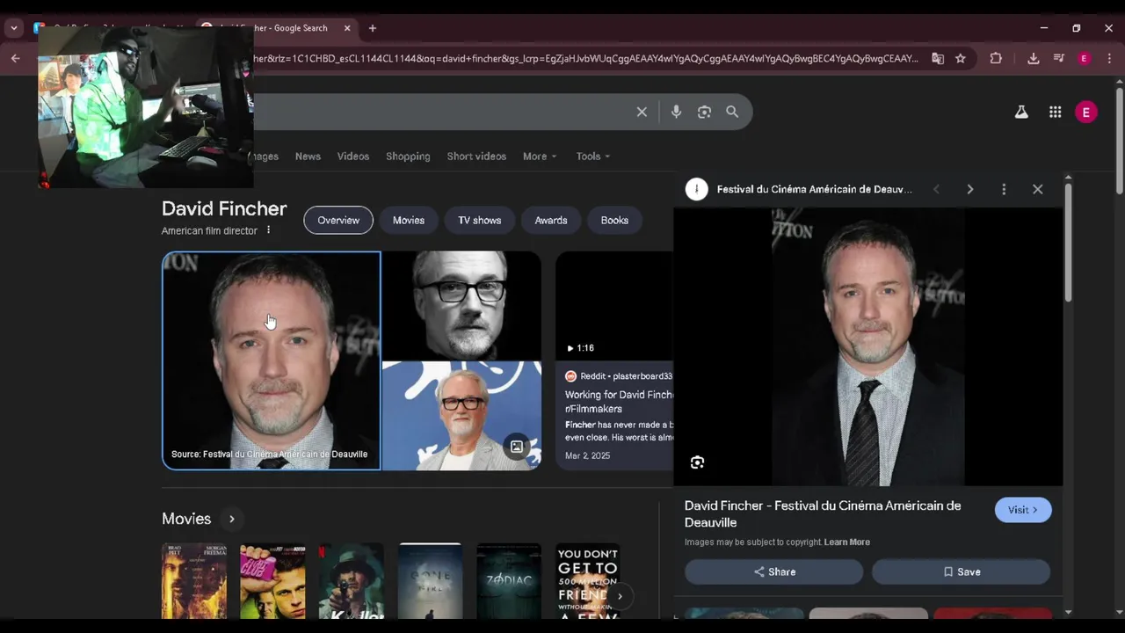Image resolution: width=1125 pixels, height=633 pixels.
Task: Open a new tab with the plus icon
Action: pyautogui.click(x=373, y=28)
